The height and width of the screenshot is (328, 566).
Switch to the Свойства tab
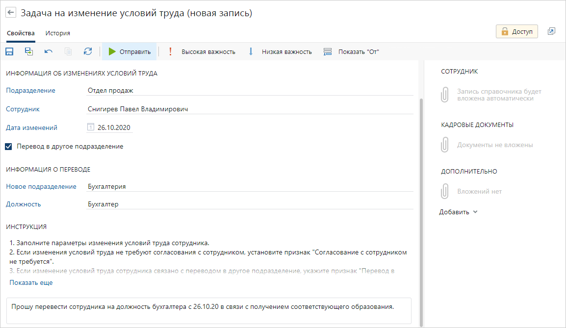(x=21, y=33)
